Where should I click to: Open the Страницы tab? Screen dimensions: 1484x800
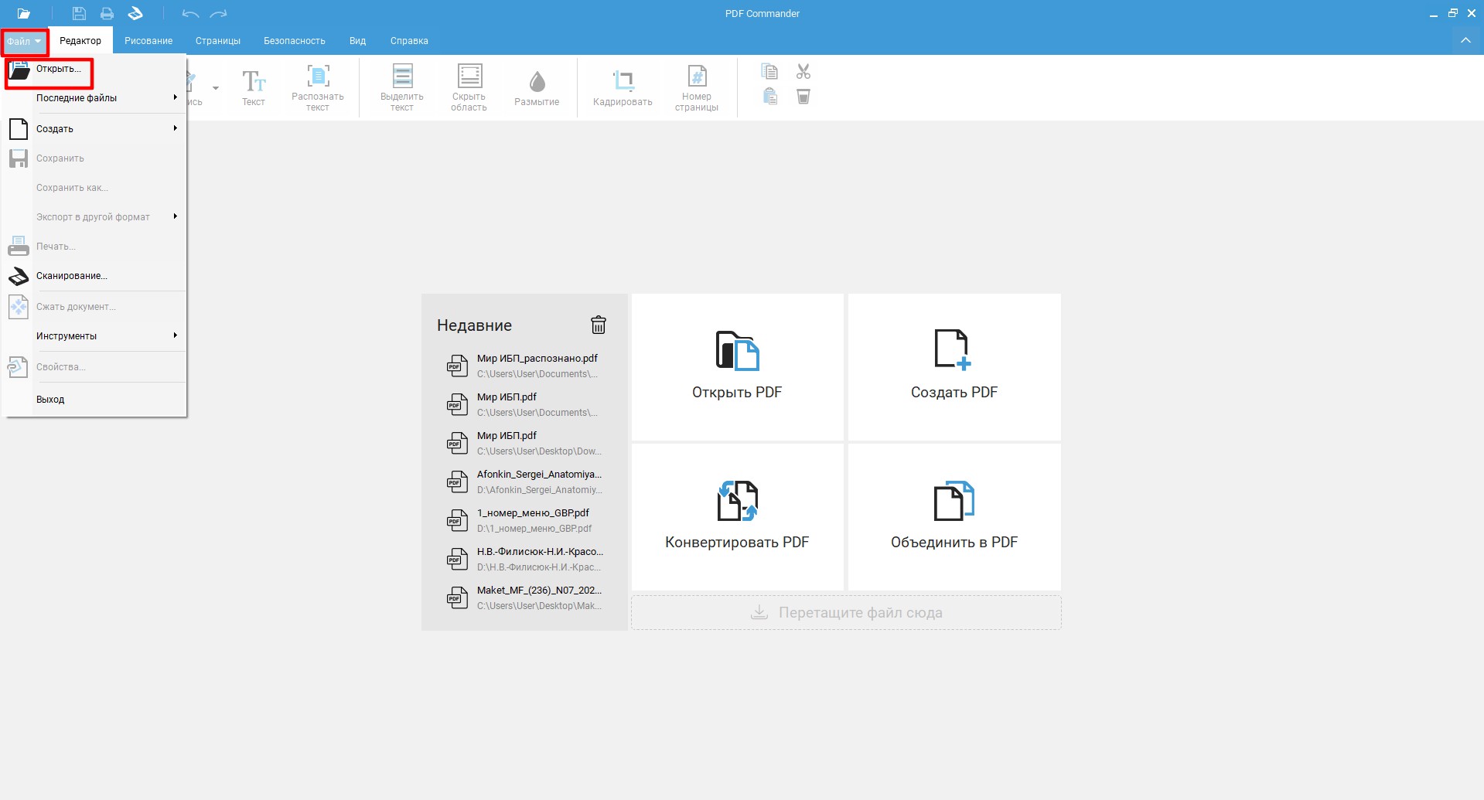click(218, 41)
